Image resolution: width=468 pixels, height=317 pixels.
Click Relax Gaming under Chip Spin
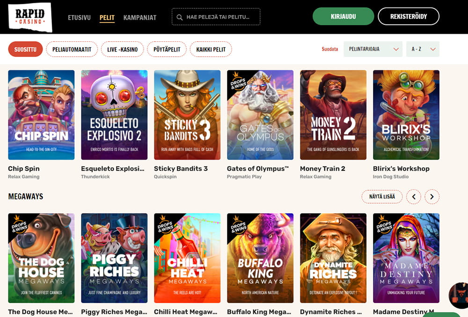point(24,177)
